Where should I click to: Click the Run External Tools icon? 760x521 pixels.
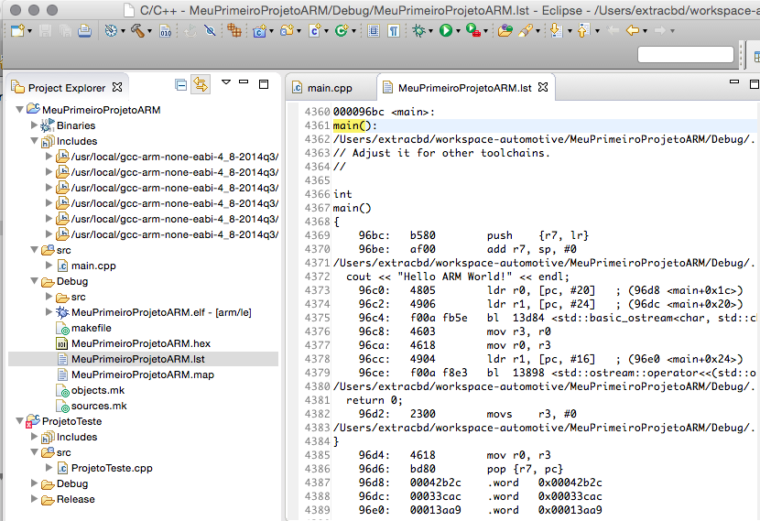pos(473,31)
